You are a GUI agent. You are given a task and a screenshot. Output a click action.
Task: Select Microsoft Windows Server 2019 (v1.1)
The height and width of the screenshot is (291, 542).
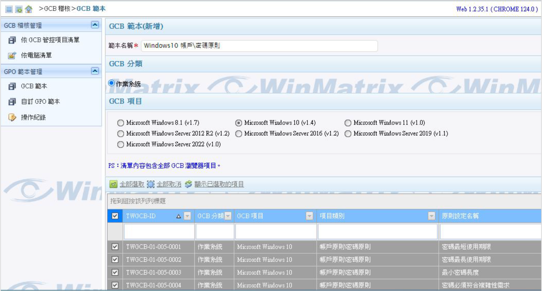coord(348,134)
